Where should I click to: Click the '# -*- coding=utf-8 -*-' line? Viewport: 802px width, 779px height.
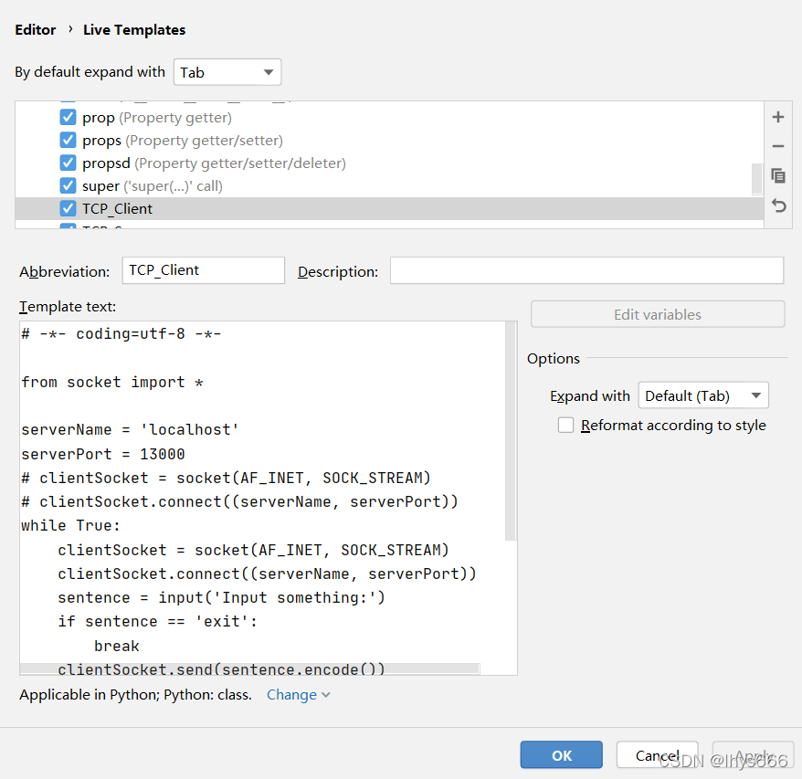(x=121, y=334)
